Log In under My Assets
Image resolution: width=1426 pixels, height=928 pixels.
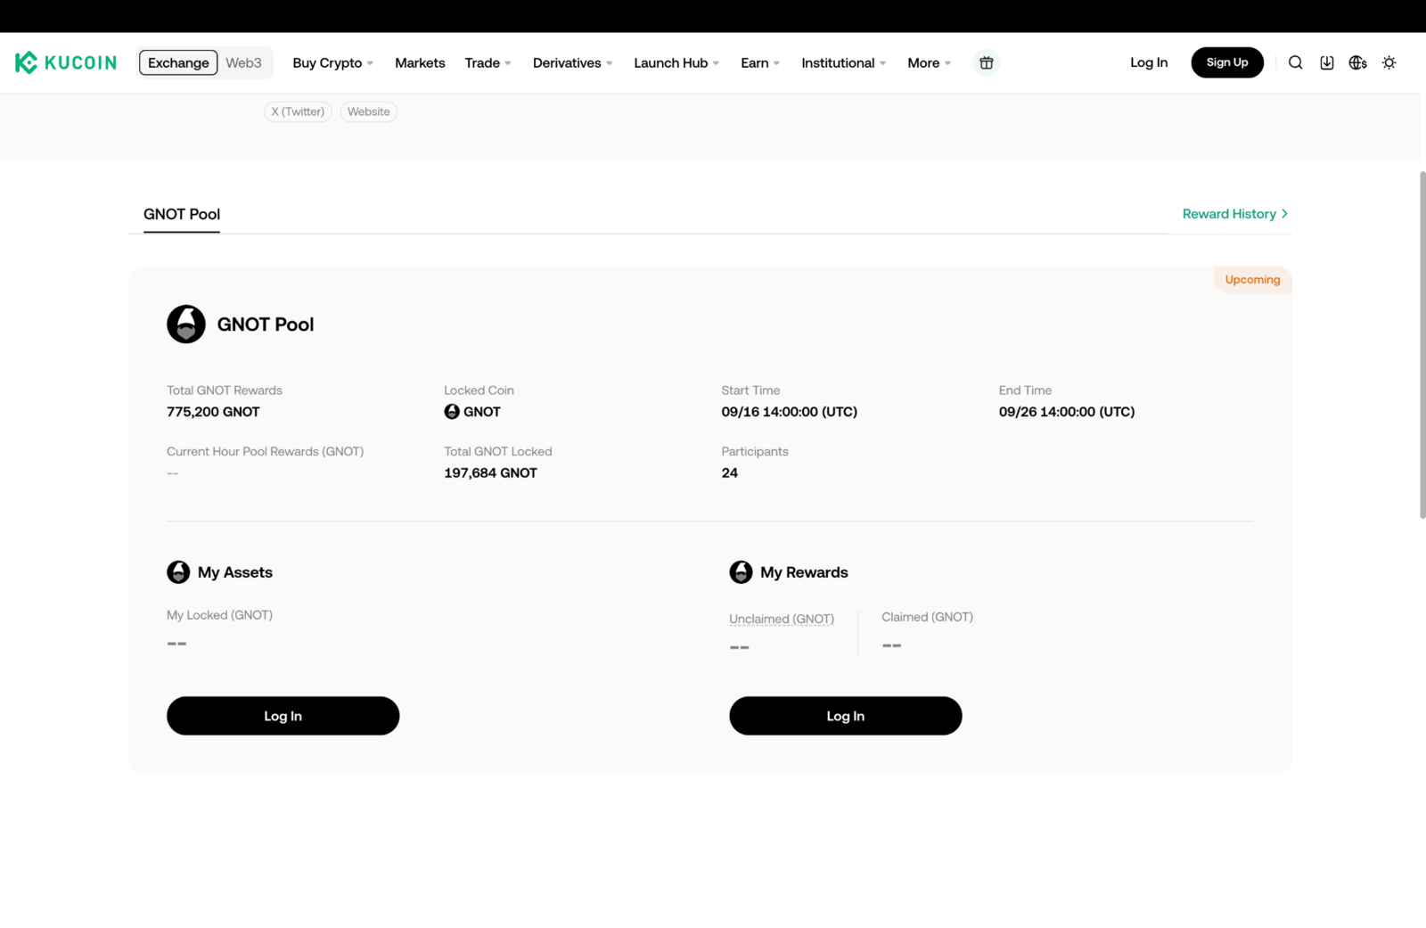[283, 716]
